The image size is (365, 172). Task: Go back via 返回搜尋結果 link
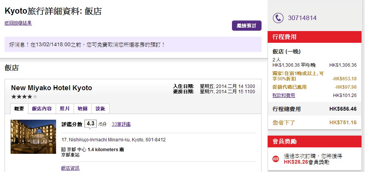18,23
